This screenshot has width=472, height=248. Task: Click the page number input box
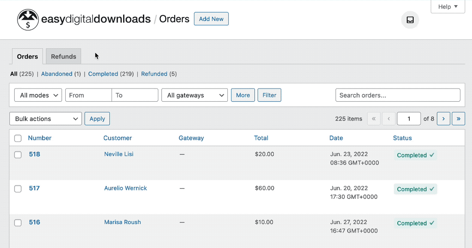tap(408, 118)
